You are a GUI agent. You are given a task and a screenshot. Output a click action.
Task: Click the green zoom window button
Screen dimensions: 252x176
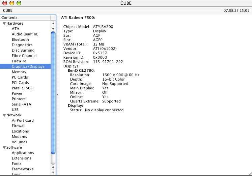pos(19,3)
